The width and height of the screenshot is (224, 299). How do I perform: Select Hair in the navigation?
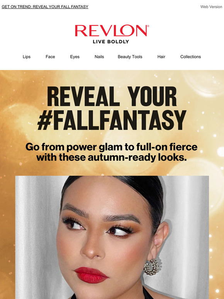pos(161,57)
